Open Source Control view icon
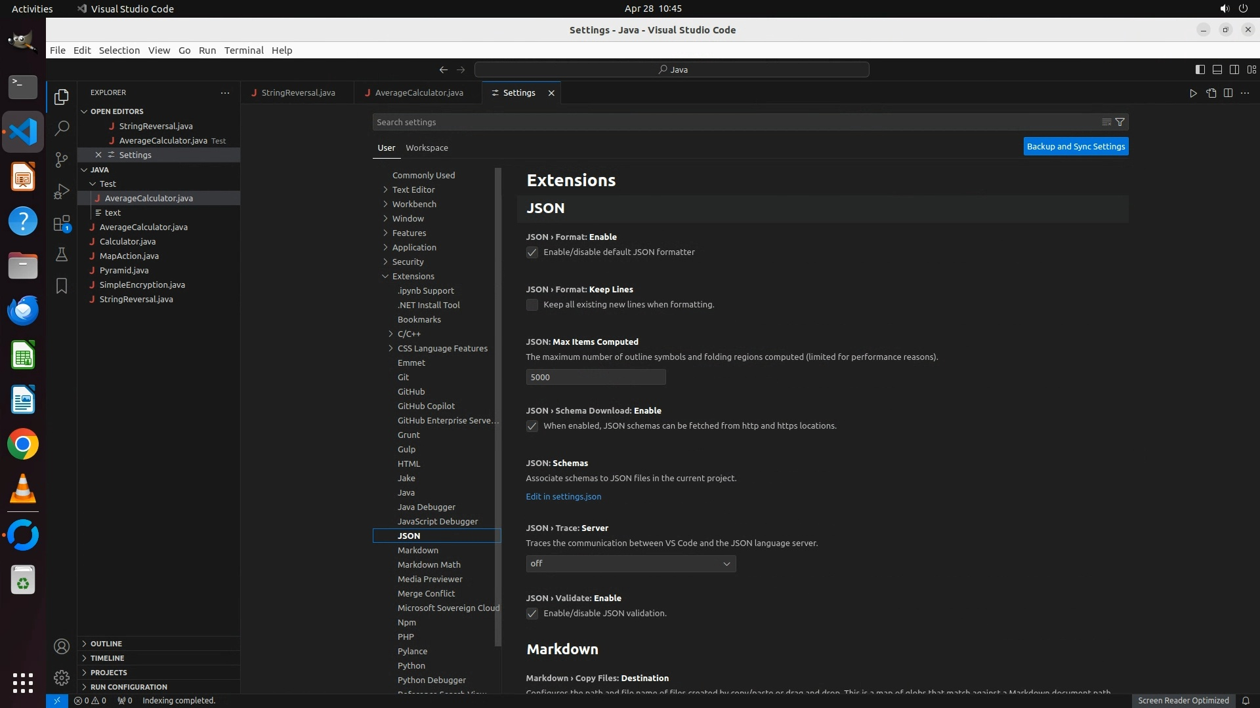This screenshot has width=1260, height=708. (x=62, y=160)
